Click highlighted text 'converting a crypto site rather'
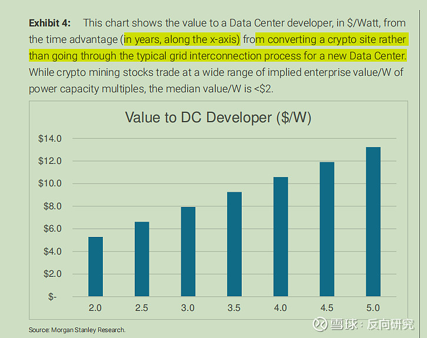 pos(337,40)
